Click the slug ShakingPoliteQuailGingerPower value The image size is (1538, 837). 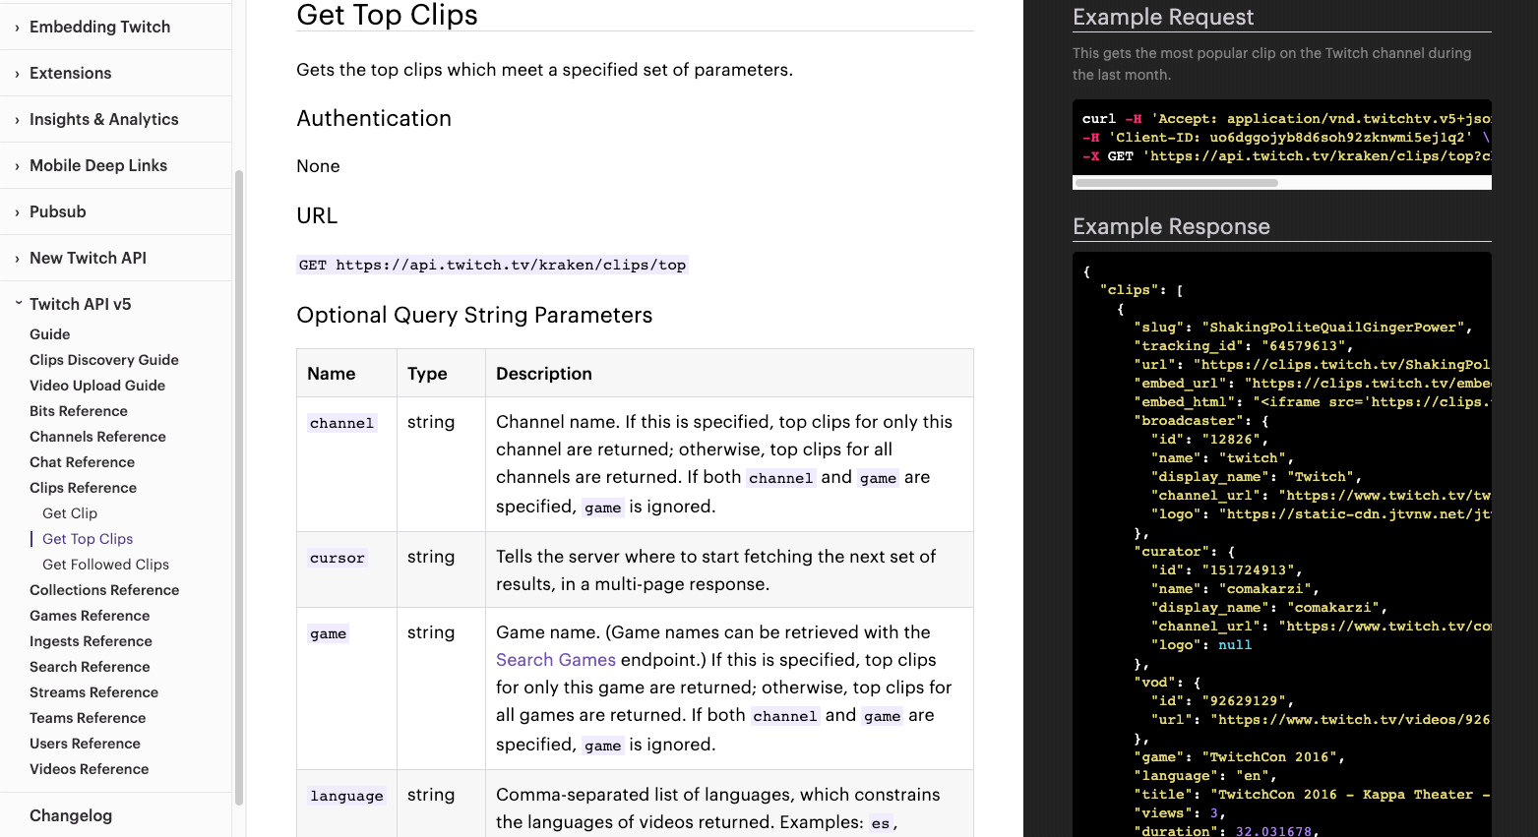(x=1333, y=328)
